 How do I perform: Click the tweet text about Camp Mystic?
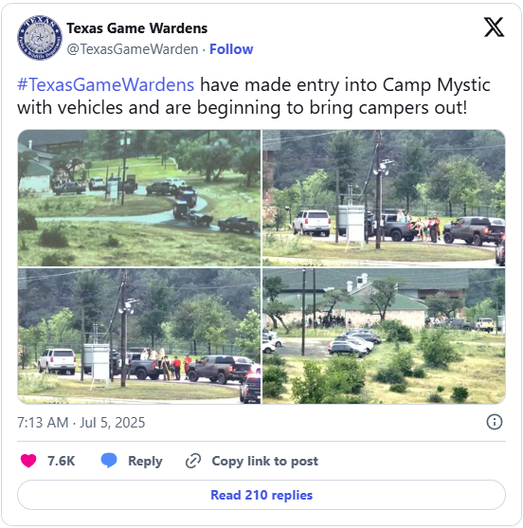(x=254, y=97)
